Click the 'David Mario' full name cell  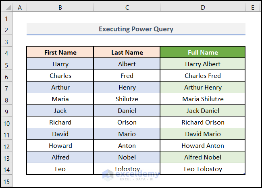(x=202, y=134)
